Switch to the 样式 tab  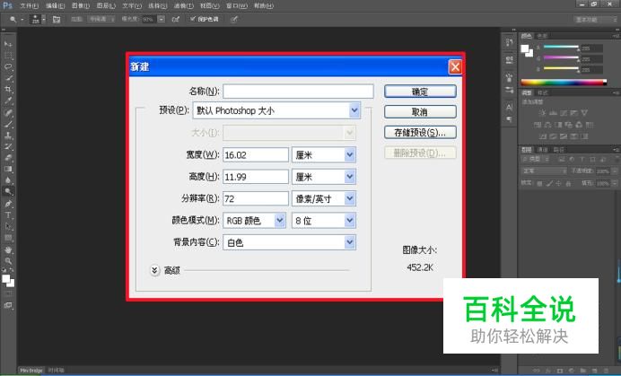tap(542, 92)
